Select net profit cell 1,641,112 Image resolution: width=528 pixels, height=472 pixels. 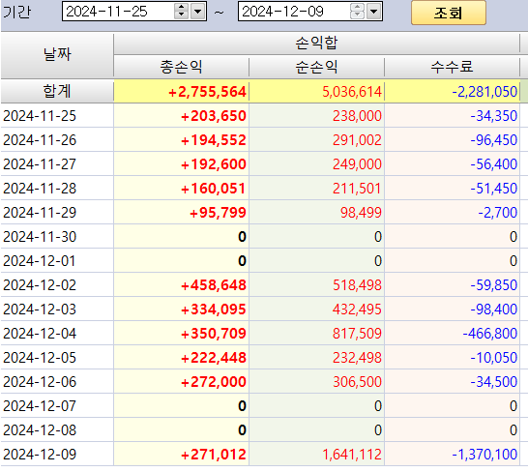point(316,455)
